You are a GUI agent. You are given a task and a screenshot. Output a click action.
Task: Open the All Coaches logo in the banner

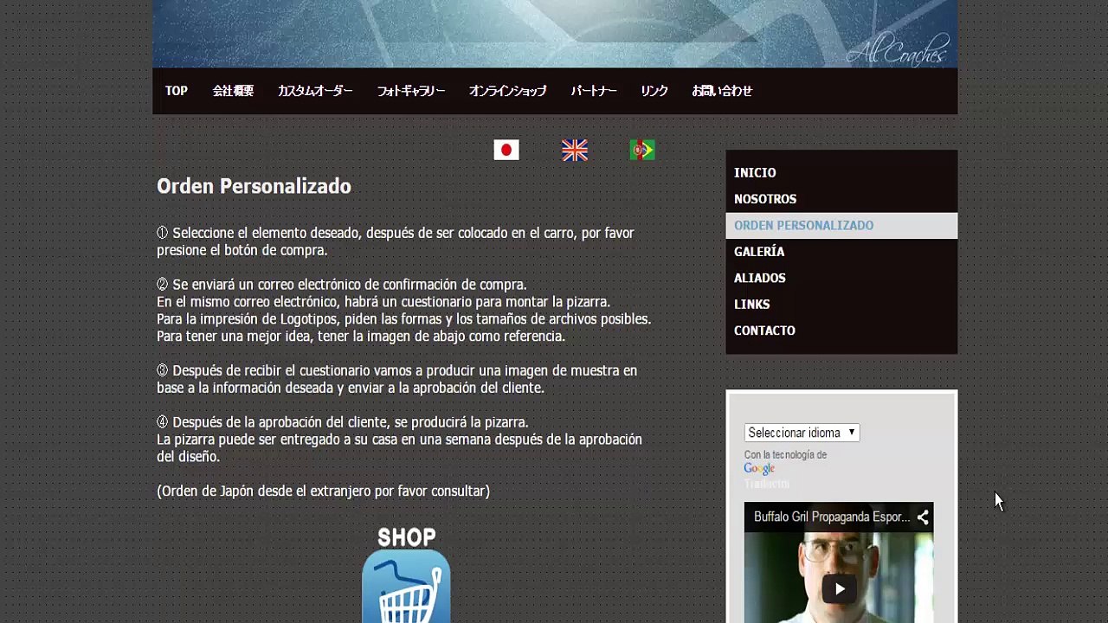click(x=898, y=49)
